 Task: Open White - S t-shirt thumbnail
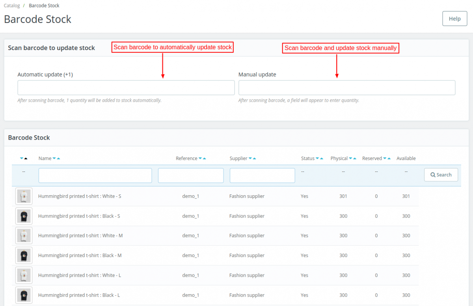(24, 196)
